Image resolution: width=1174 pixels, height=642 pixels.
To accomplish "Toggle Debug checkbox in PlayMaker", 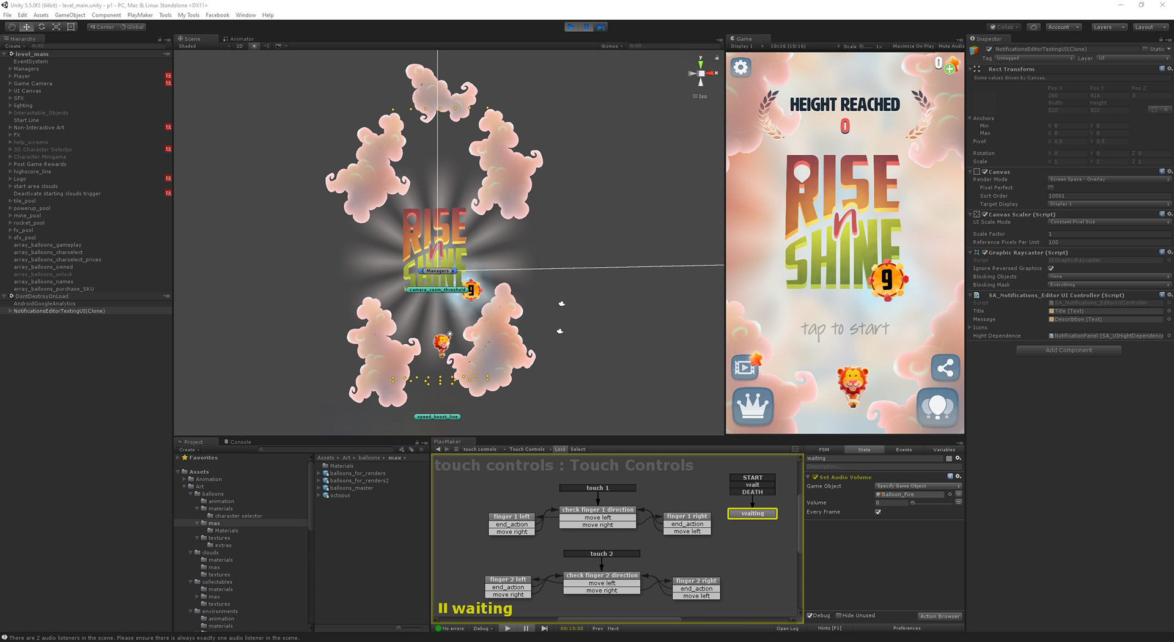I will click(x=810, y=616).
